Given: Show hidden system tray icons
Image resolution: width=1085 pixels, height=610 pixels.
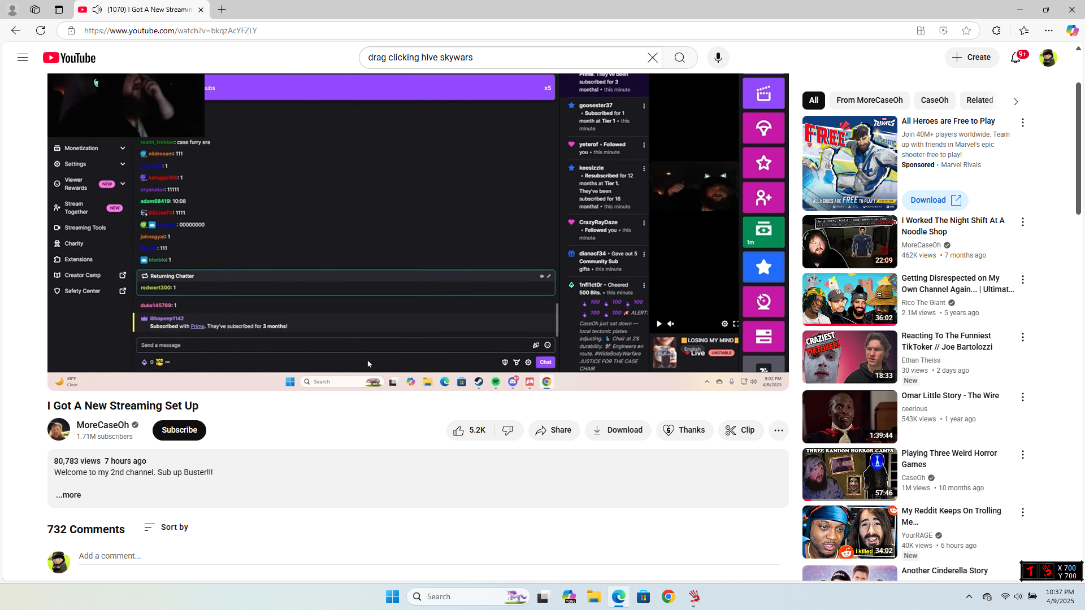Looking at the screenshot, I should [x=969, y=597].
